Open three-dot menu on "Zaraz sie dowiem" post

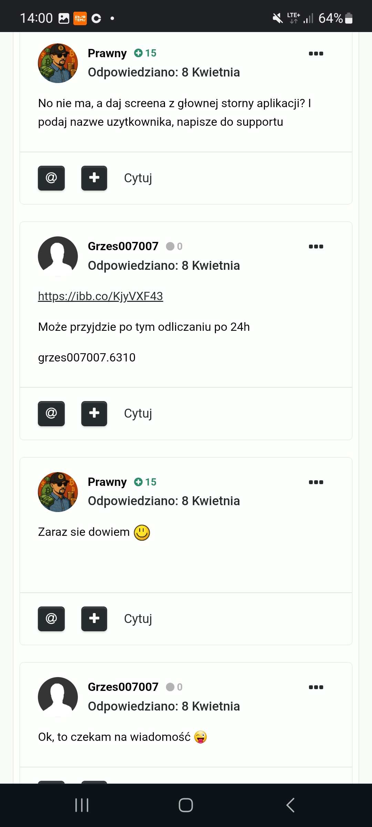pos(316,482)
